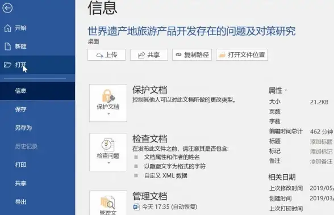Screen dimensions: 334x215
Task: Click the folder icon in 打开文件位置
Action: [x=222, y=55]
